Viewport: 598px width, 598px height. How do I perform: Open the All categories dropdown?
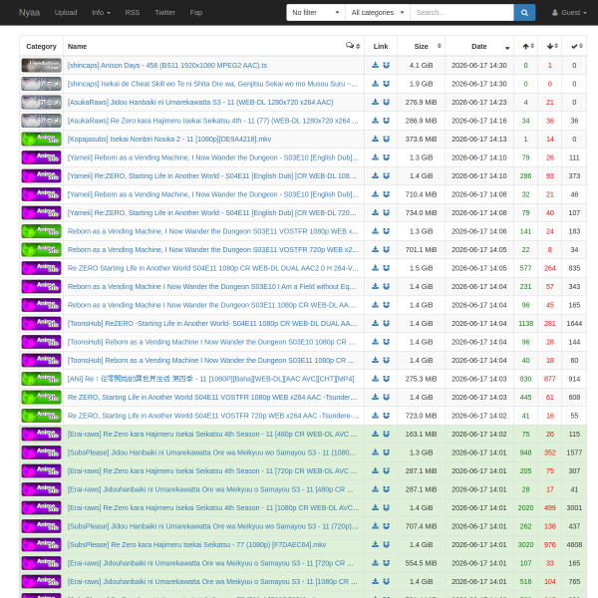(378, 13)
